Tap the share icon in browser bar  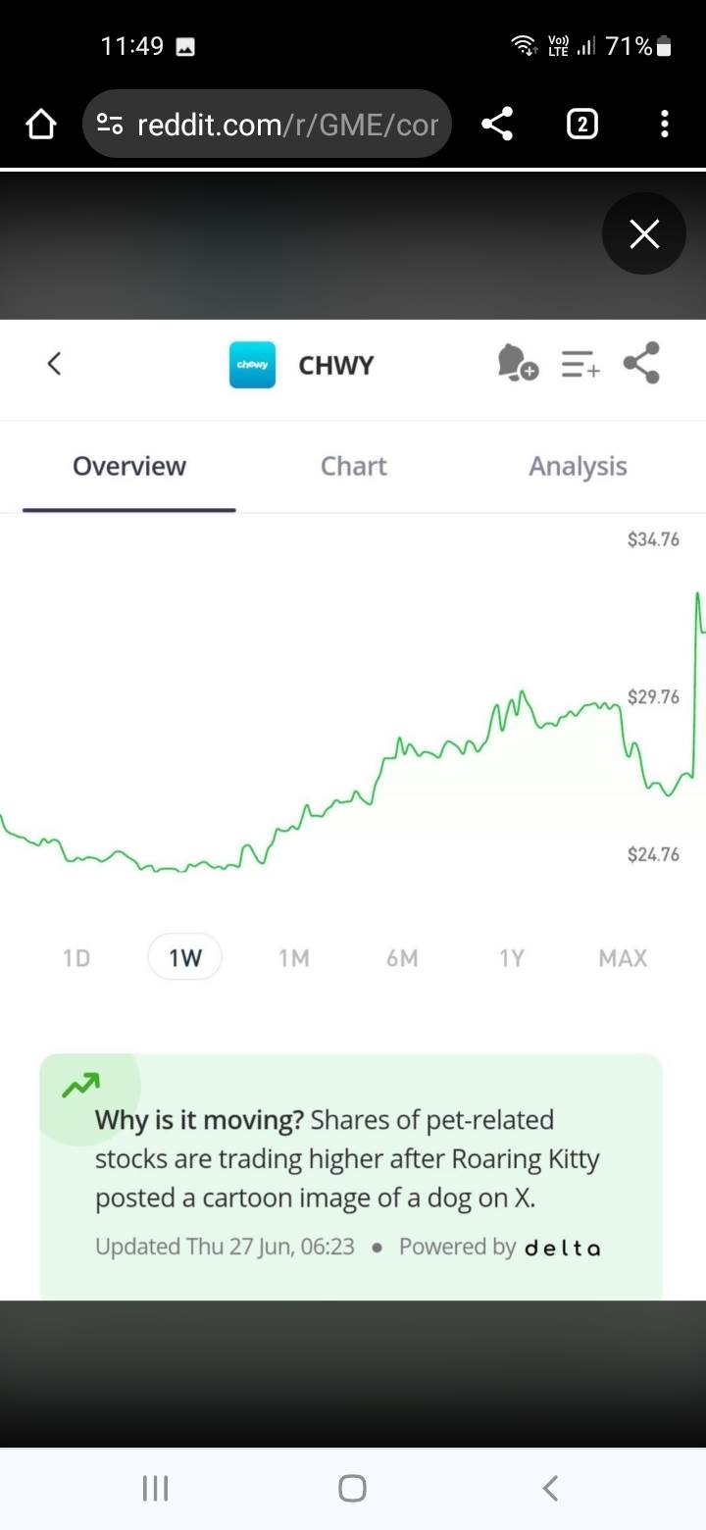pos(497,124)
